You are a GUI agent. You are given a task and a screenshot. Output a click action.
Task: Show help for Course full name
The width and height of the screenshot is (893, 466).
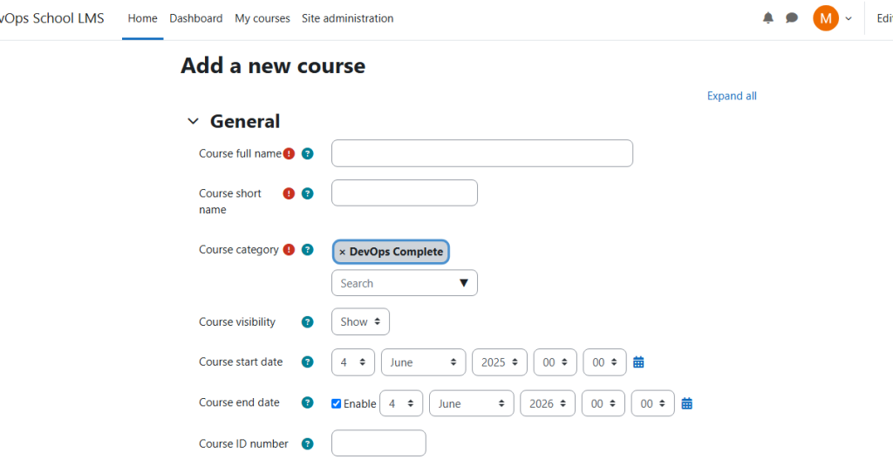point(308,153)
